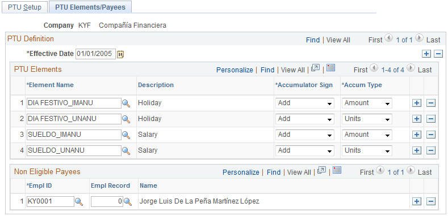
Task: Switch to the PTU Setup tab
Action: point(24,7)
